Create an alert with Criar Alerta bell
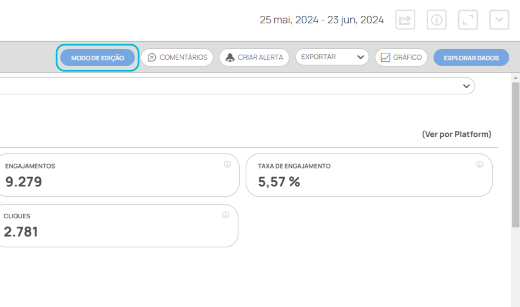Screen dimensions: 520x307 [x=254, y=57]
